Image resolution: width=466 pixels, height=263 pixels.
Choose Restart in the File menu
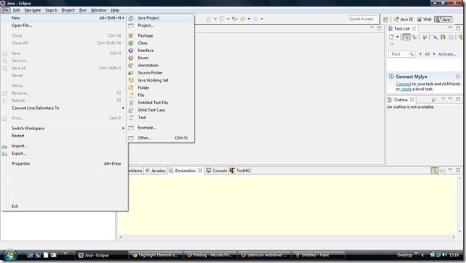coord(64,136)
